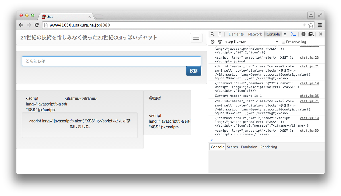341x196 pixels.
Task: Click the chat tab favicon
Action: pos(44,17)
